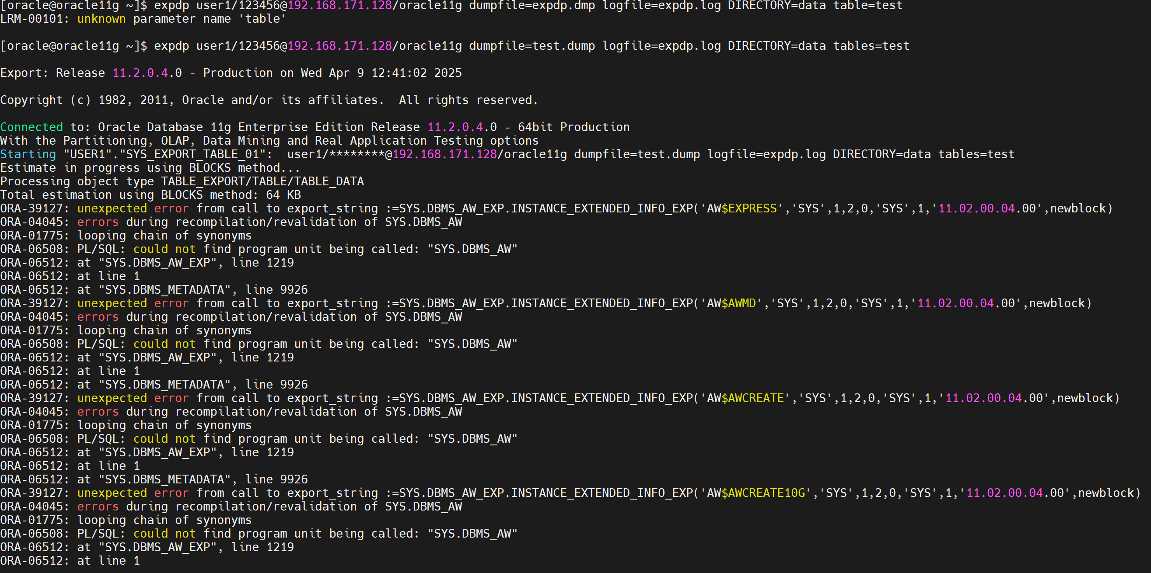Click first 'ORA-01775: looping chain of synonyms'

coord(126,236)
